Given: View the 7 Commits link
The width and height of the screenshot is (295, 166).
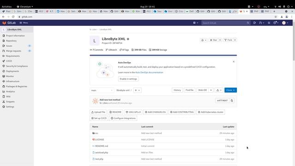Looking at the screenshot, I should tap(96, 50).
